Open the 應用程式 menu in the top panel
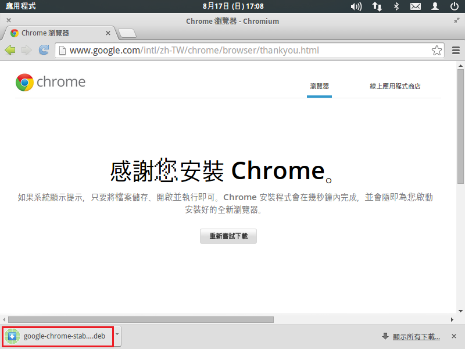The width and height of the screenshot is (465, 349). click(20, 6)
